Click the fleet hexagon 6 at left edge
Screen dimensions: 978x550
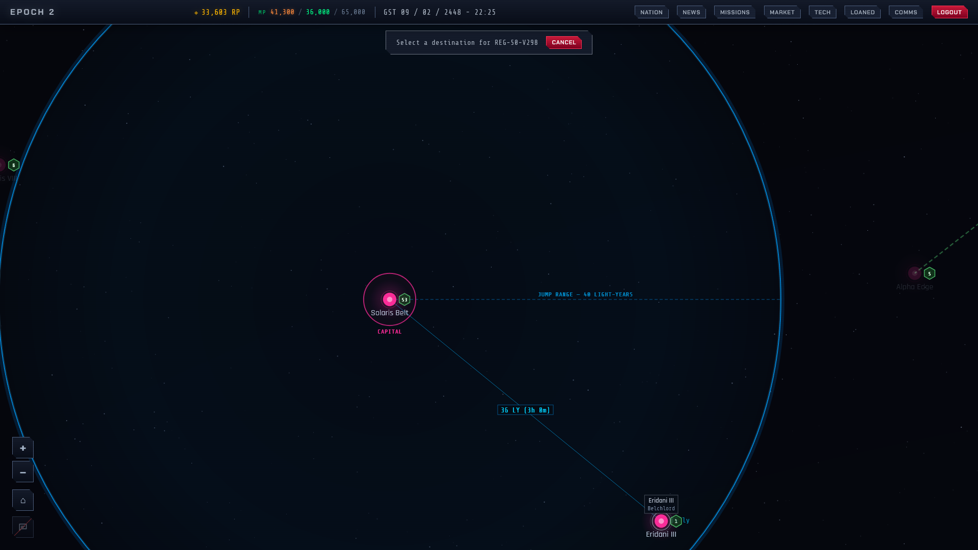point(14,165)
